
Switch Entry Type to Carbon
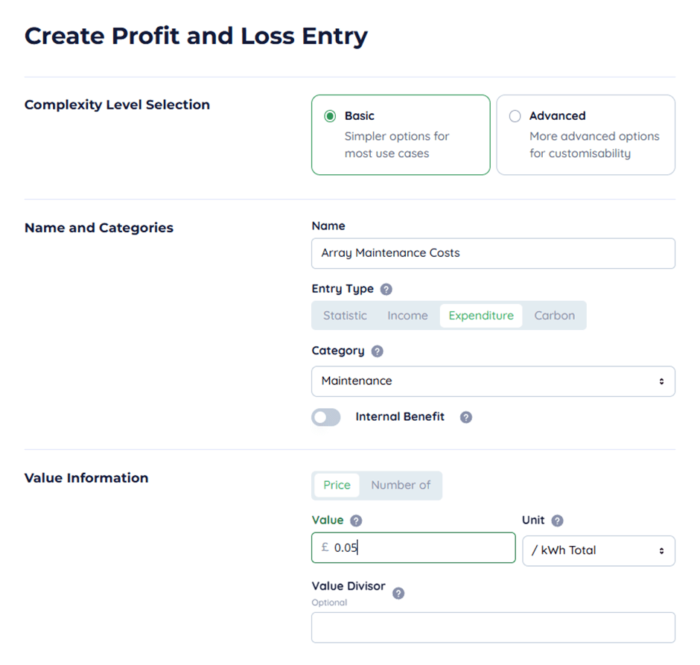pos(554,316)
